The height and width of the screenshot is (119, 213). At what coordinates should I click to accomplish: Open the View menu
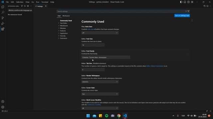click(27, 2)
